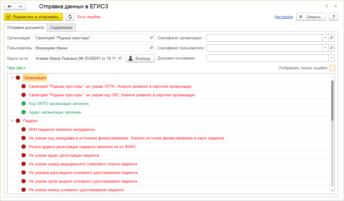Select 'не указан код OID' error text
This screenshot has width=344, height=201.
coord(112,95)
